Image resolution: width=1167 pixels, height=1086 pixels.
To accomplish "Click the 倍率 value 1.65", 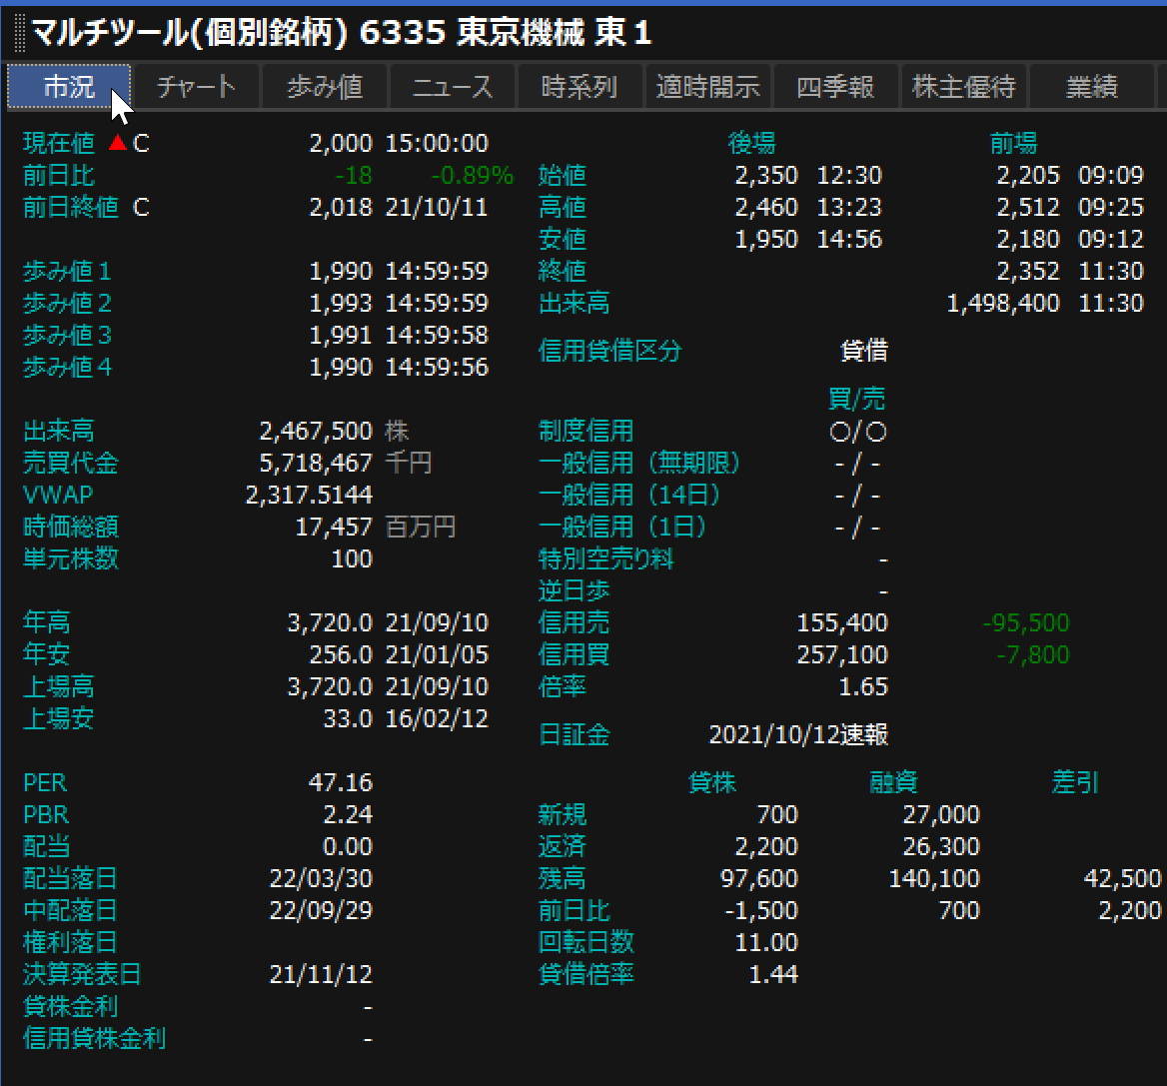I will point(863,686).
